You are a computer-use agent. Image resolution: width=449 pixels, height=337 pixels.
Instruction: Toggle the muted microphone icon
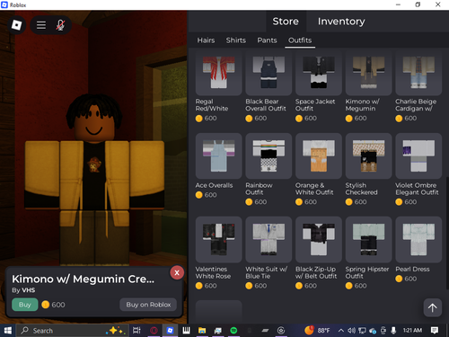click(60, 25)
